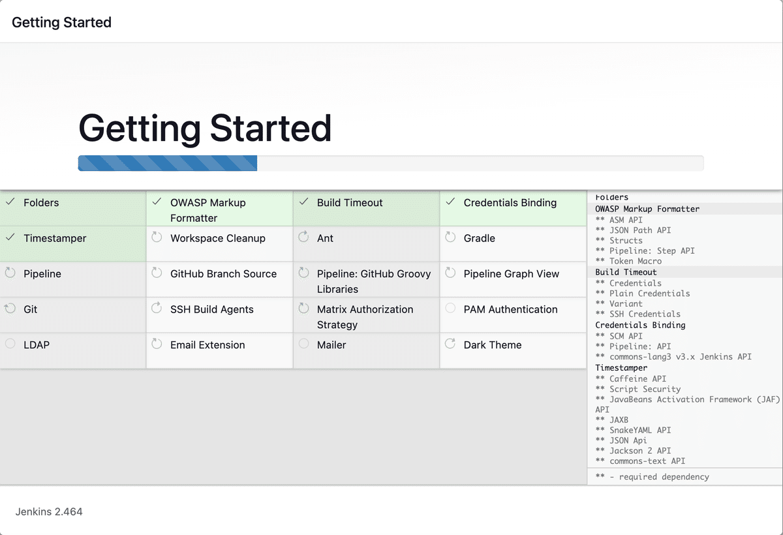Click the 'Gradle' plugin name
This screenshot has width=783, height=535.
tap(480, 238)
